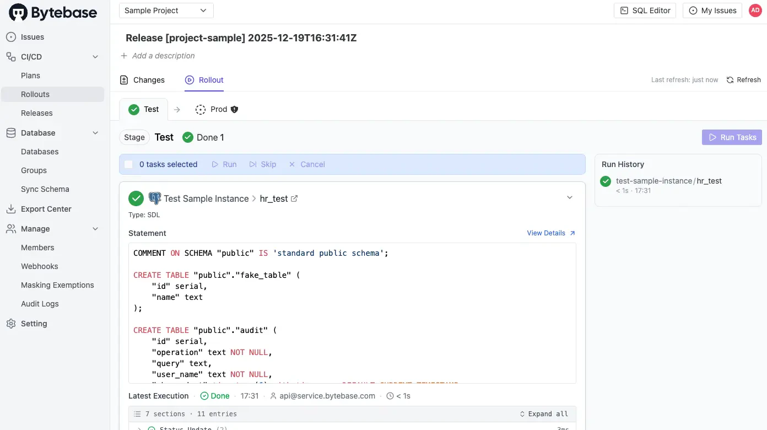Click the clock duration icon in Latest Execution
767x430 pixels.
coord(390,396)
